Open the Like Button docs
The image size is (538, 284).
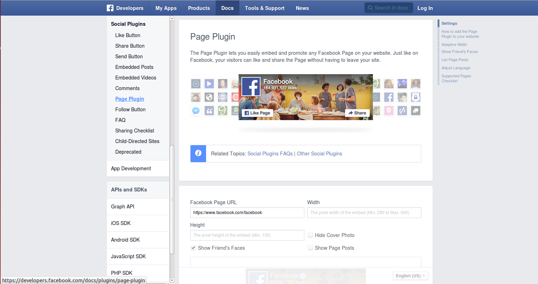128,35
